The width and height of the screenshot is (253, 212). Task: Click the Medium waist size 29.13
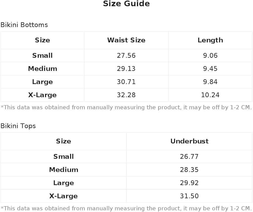126,69
